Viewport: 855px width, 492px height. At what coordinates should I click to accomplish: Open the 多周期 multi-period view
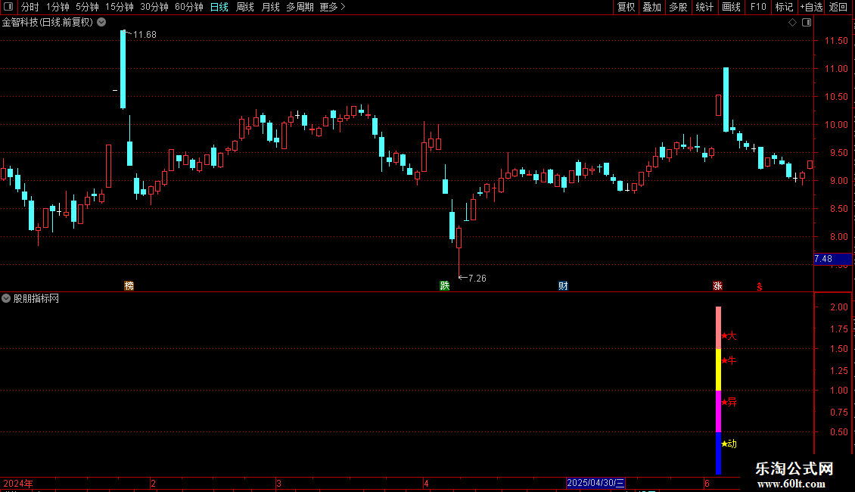tap(300, 7)
